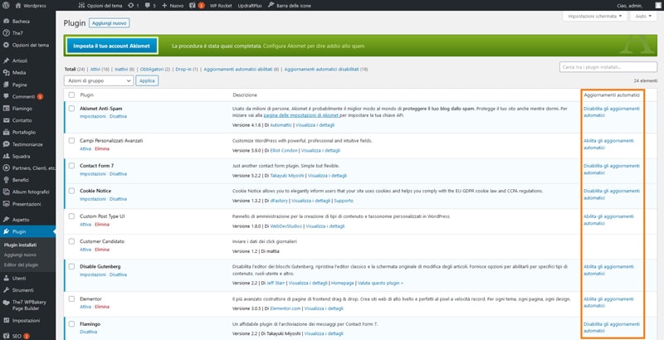View Elementor details via Visualizza i dettagli

pos(324,308)
